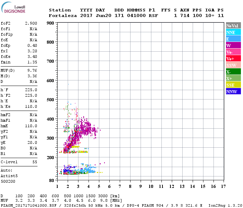Click the foF2 value 2.900
The image size is (243, 208).
coord(31,23)
